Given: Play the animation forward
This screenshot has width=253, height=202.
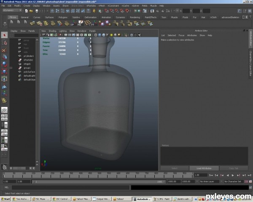Looking at the screenshot, I should click(x=233, y=175).
